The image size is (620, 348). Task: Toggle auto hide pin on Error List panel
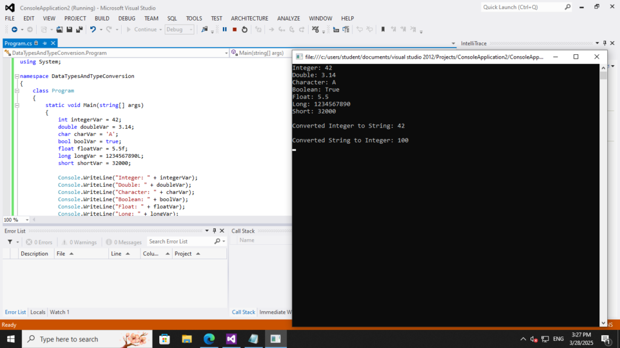pyautogui.click(x=214, y=231)
